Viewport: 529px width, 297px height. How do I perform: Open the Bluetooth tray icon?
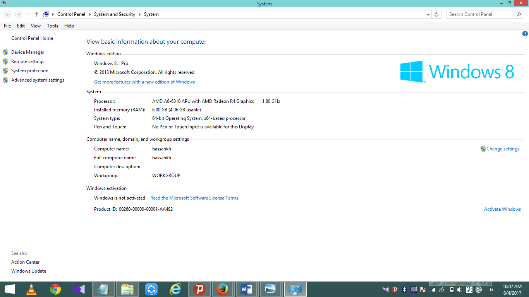pyautogui.click(x=404, y=290)
